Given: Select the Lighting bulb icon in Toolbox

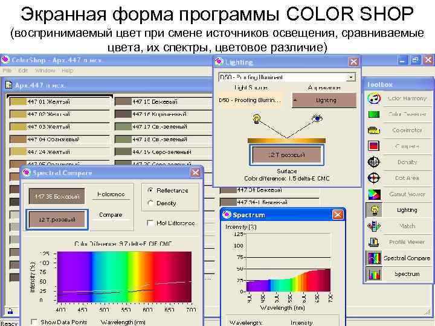Looking at the screenshot, I should (x=374, y=210).
